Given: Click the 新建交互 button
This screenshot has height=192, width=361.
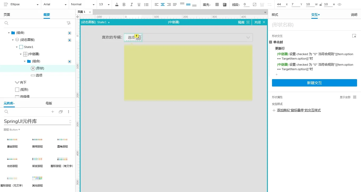Looking at the screenshot, I should pyautogui.click(x=314, y=83).
